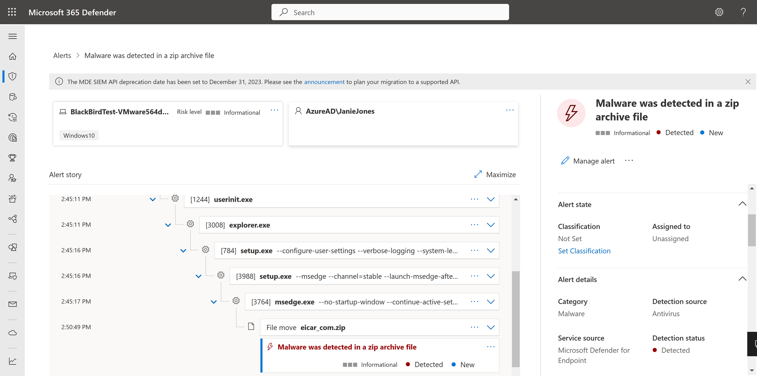The width and height of the screenshot is (757, 376).
Task: Expand explorer.exe process details chevron
Action: coord(491,225)
